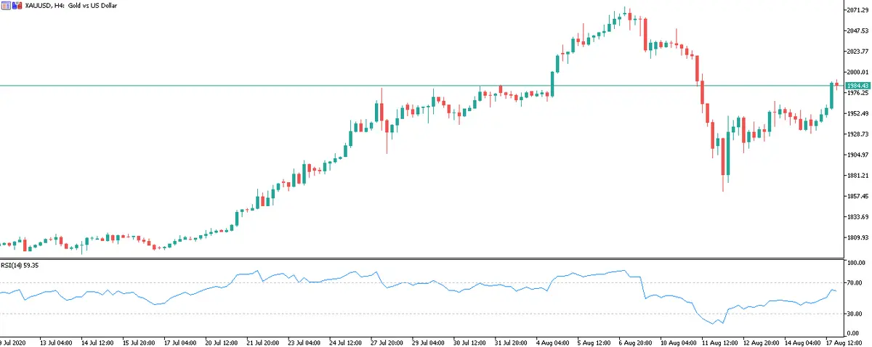Image resolution: width=872 pixels, height=347 pixels.
Task: Click the RSI 100.00 scale label
Action: (856, 262)
